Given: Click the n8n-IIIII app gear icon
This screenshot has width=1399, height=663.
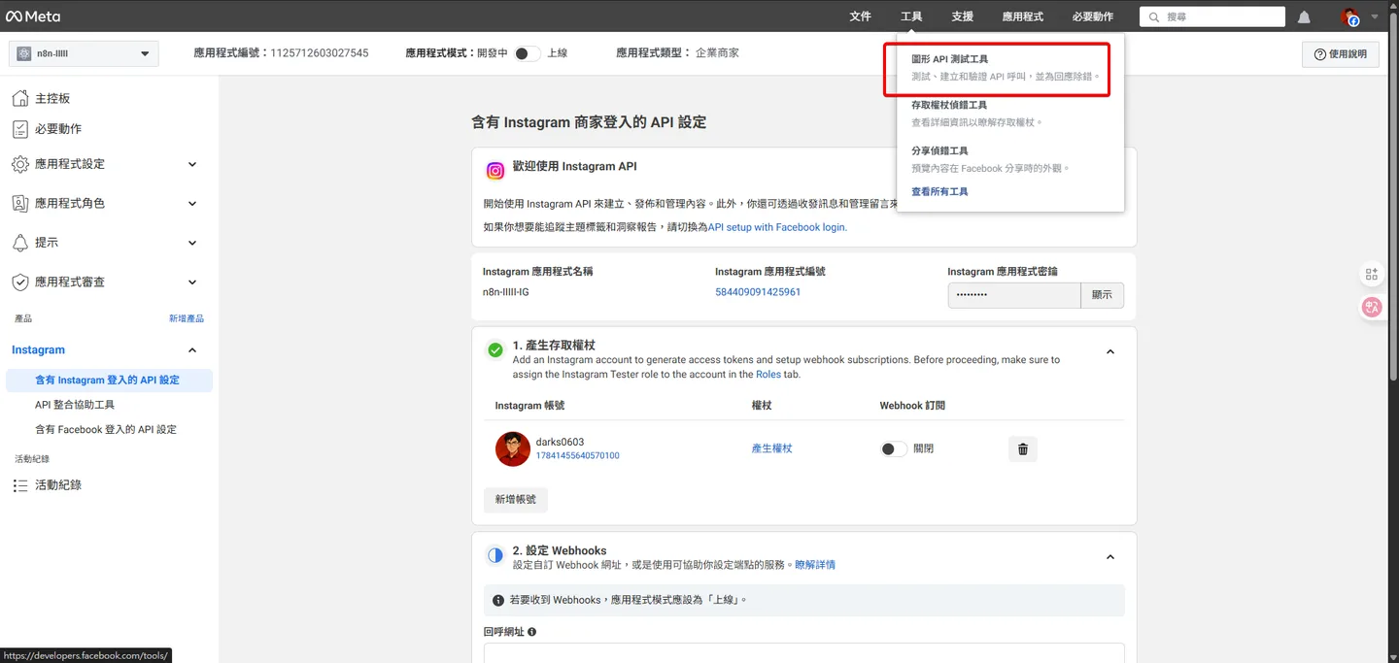Looking at the screenshot, I should coord(24,53).
